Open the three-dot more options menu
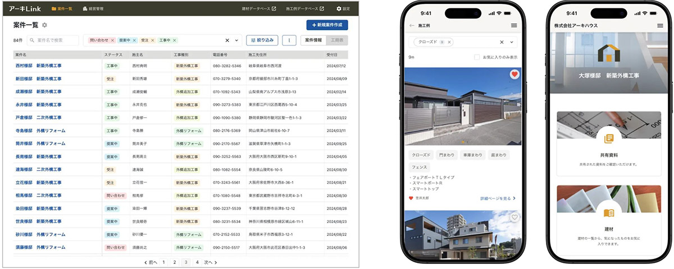This screenshot has height=269, width=674. [289, 40]
